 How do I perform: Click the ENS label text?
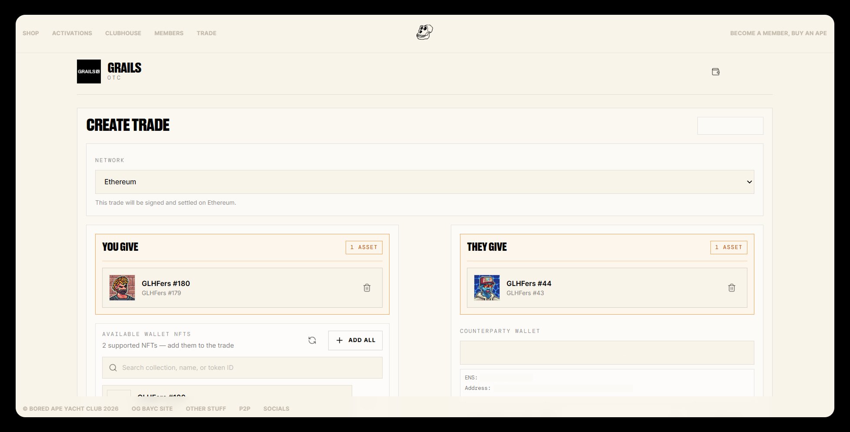tap(471, 378)
